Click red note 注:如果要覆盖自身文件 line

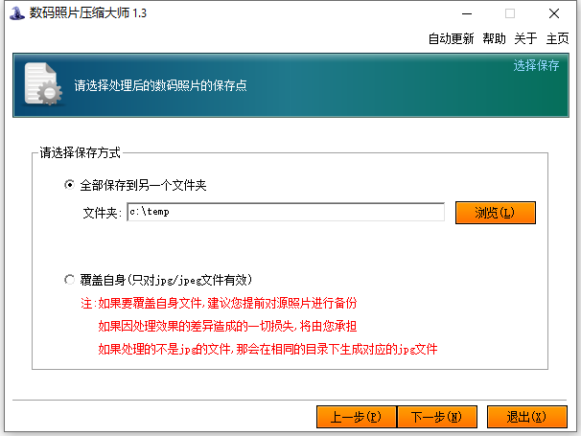pyautogui.click(x=219, y=303)
